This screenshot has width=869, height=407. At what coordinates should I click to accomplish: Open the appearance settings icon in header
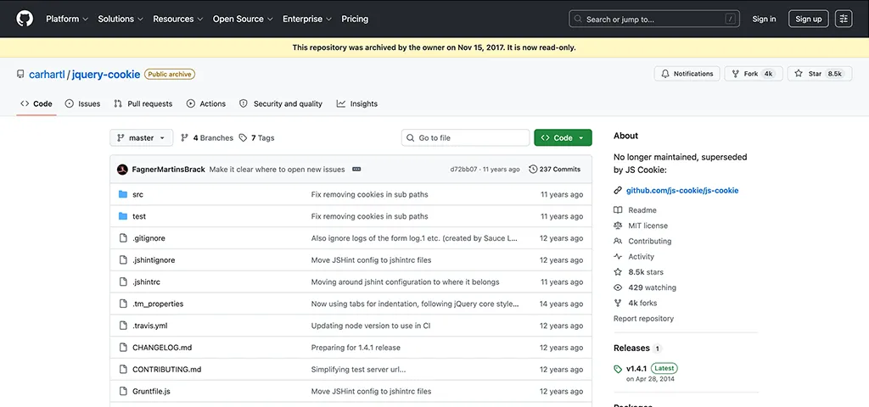click(844, 19)
